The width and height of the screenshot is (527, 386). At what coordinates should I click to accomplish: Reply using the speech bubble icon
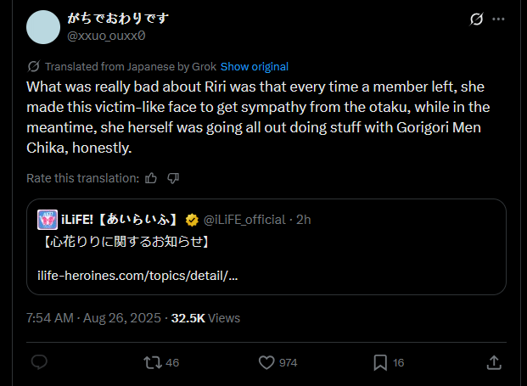click(x=39, y=362)
